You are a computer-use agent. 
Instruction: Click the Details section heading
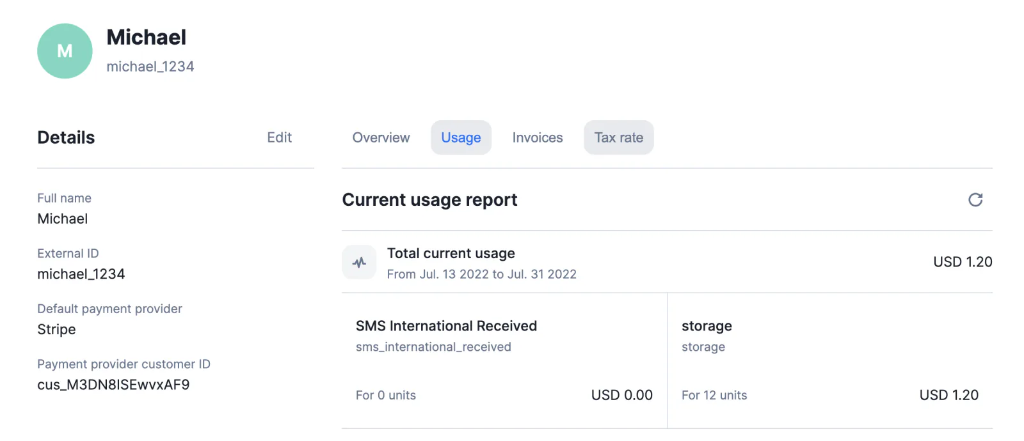click(66, 137)
